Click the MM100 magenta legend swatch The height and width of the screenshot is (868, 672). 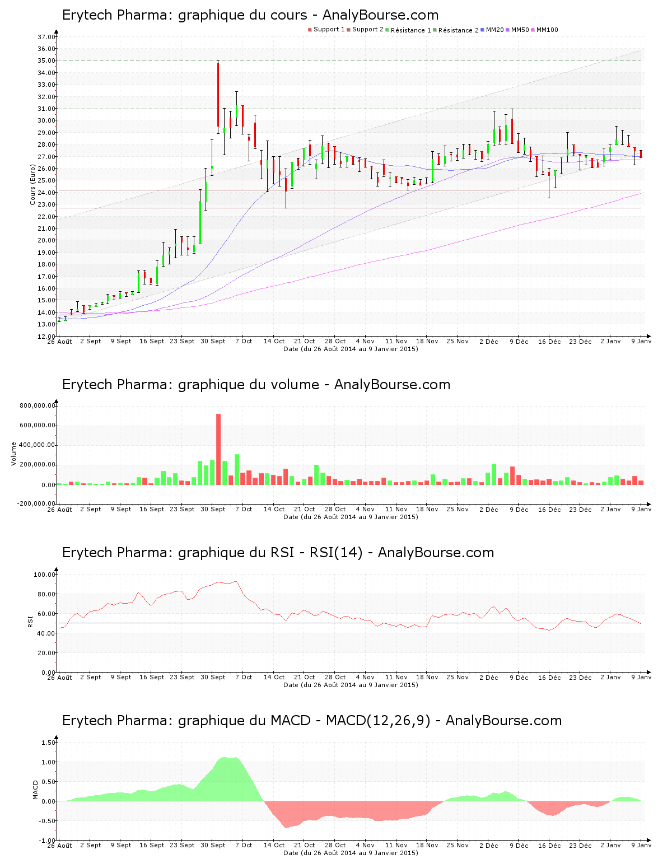pos(533,30)
